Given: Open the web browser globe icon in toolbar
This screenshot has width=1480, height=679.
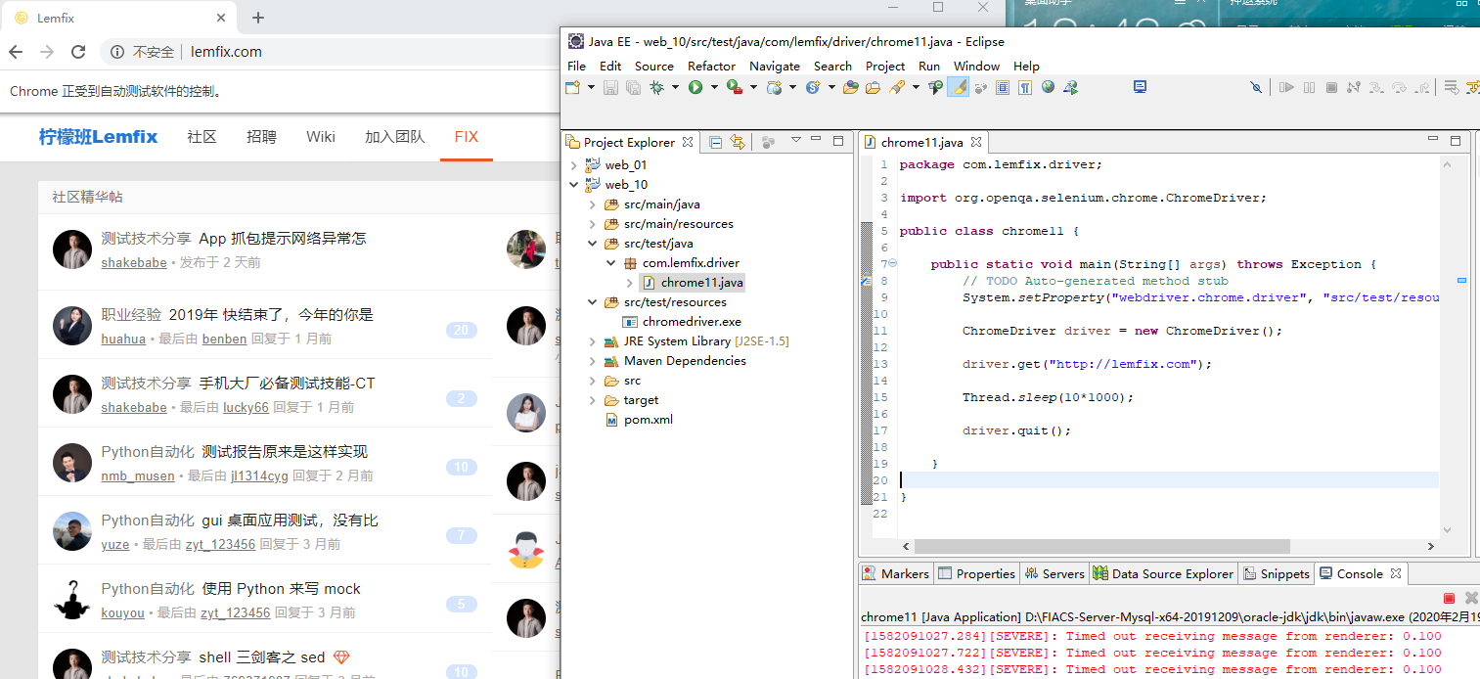Looking at the screenshot, I should pyautogui.click(x=1049, y=88).
